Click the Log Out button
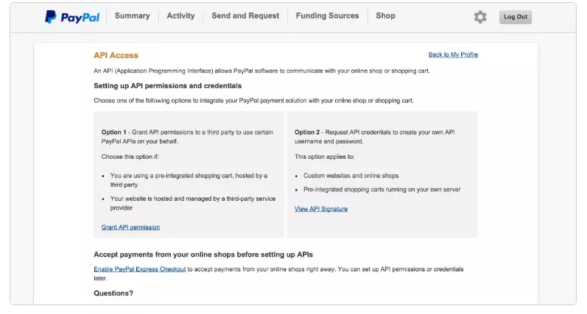This screenshot has height=314, width=587. (x=516, y=17)
